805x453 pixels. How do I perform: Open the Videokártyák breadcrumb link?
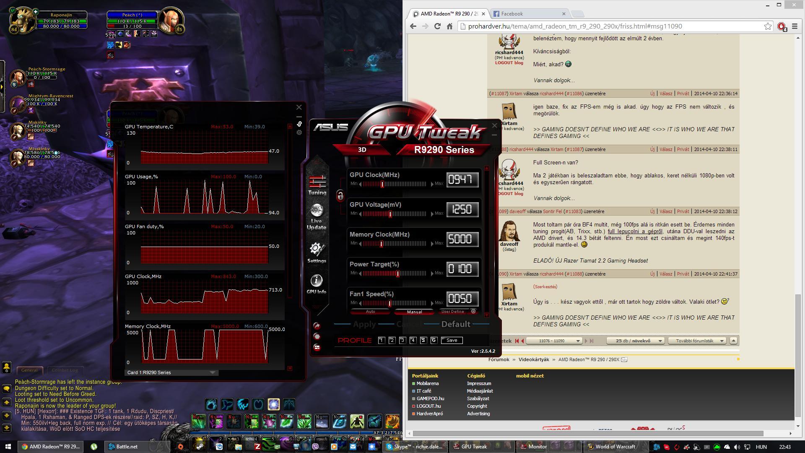pos(533,359)
